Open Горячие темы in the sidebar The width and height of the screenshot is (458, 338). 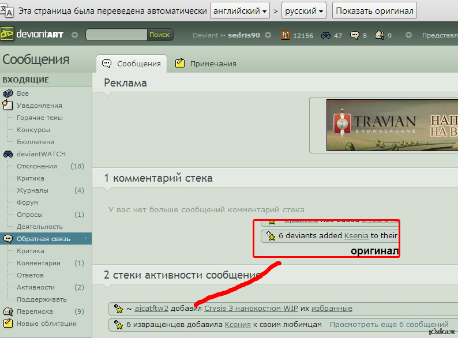point(39,118)
